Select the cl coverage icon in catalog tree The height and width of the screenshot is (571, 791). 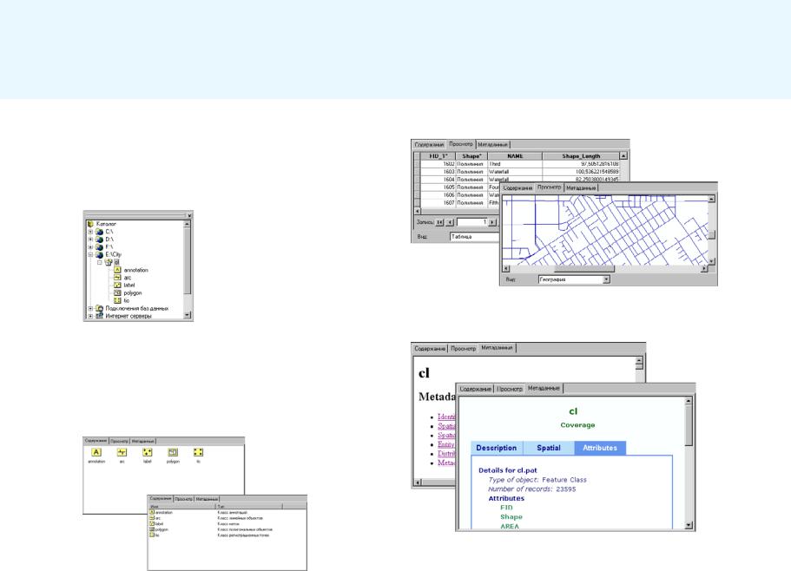(109, 263)
